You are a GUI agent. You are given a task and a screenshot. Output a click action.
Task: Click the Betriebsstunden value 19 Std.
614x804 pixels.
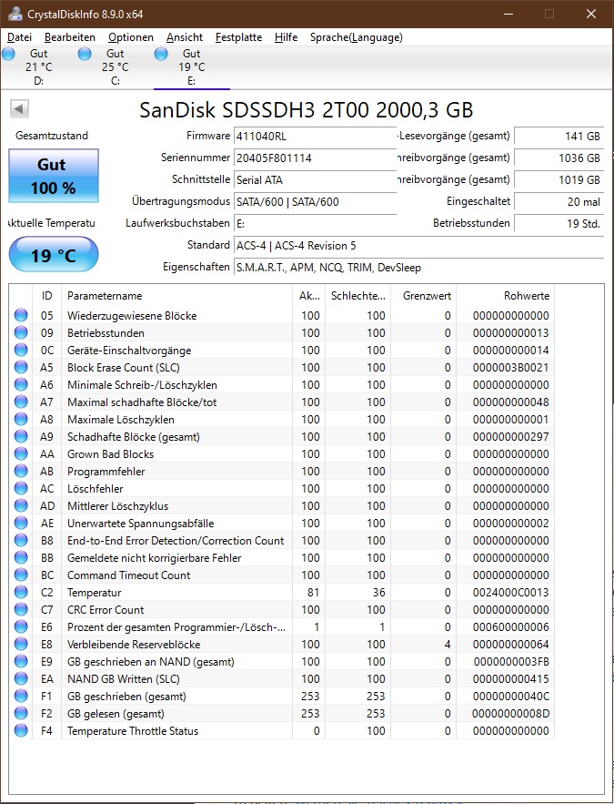559,224
